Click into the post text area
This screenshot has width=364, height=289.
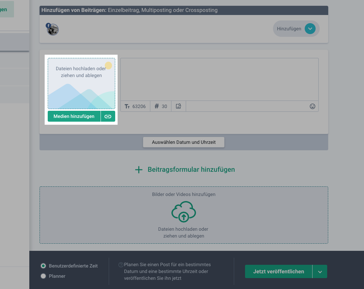pos(219,79)
